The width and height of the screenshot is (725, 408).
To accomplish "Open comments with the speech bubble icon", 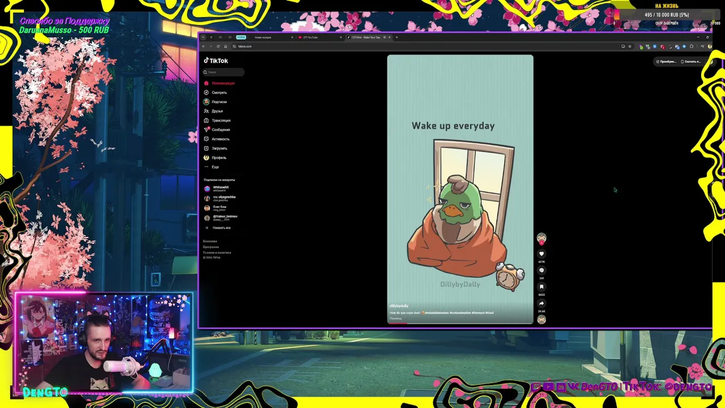I will [541, 270].
